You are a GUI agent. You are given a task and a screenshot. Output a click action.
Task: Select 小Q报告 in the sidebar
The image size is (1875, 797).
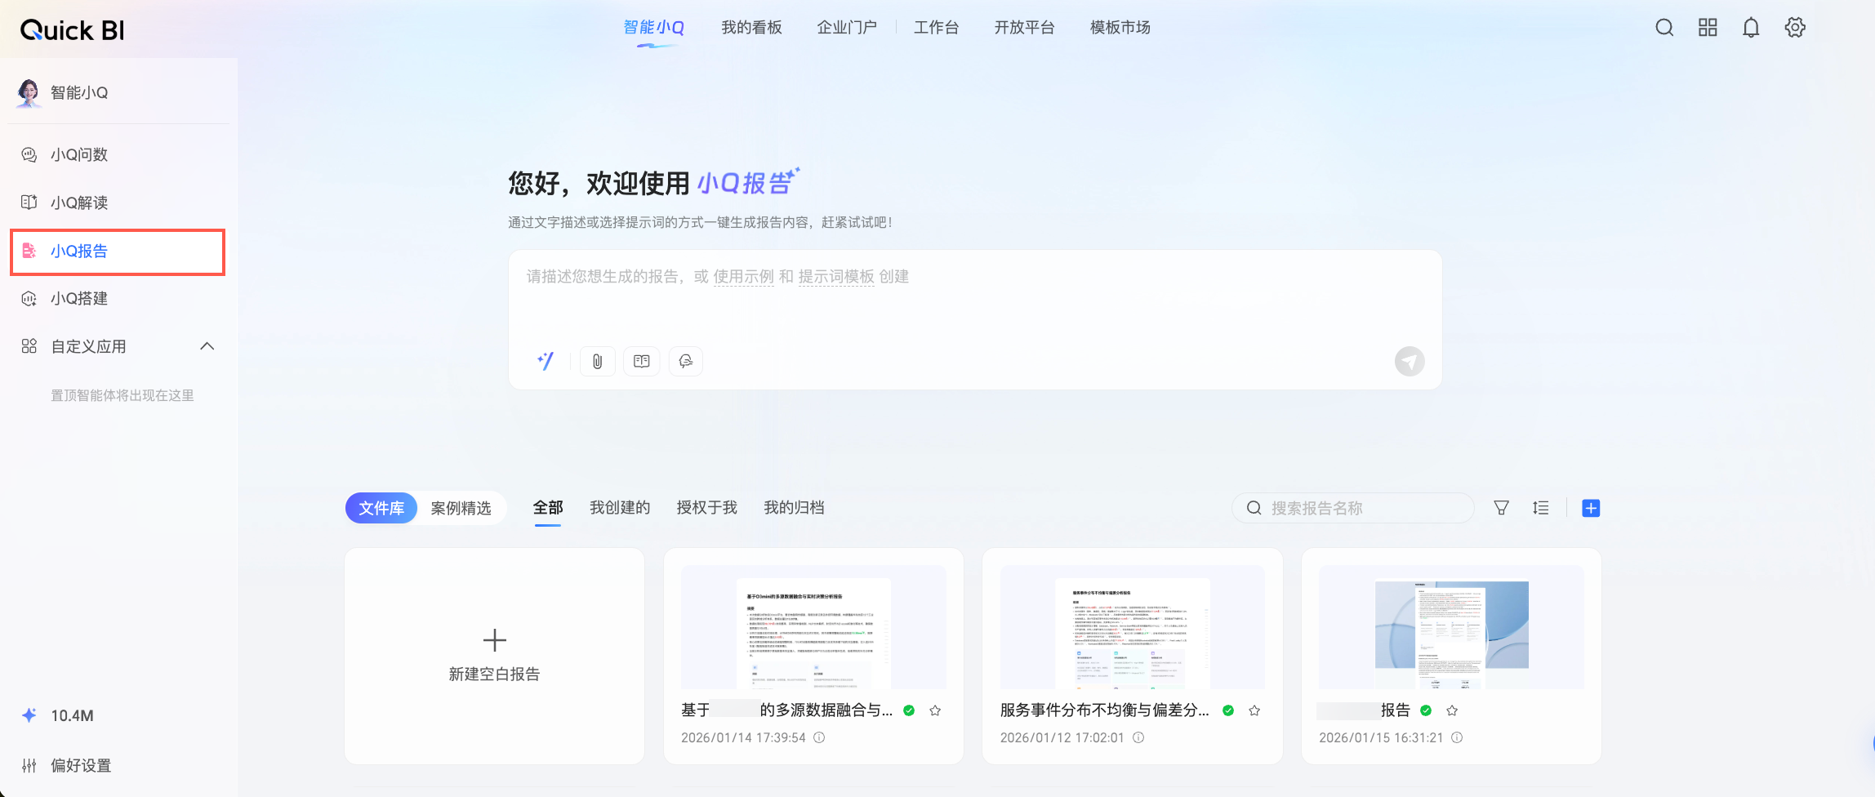[118, 252]
